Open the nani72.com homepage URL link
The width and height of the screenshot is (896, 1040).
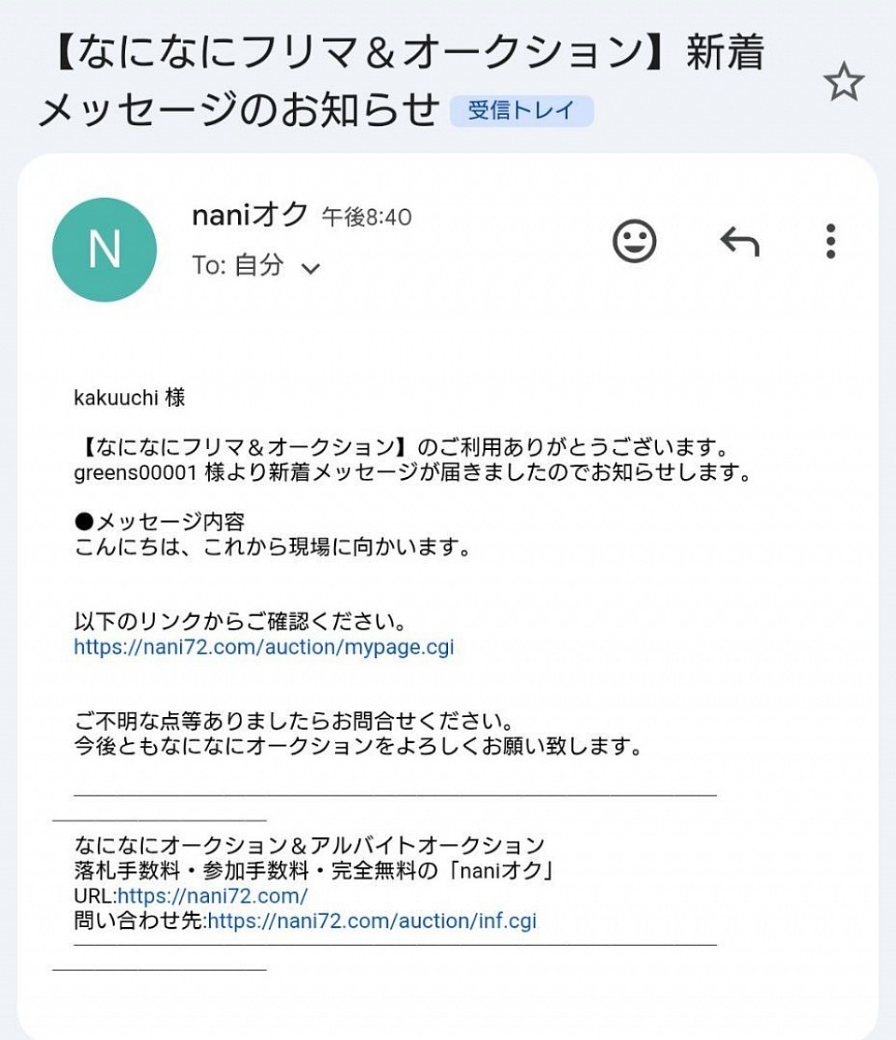click(x=213, y=896)
